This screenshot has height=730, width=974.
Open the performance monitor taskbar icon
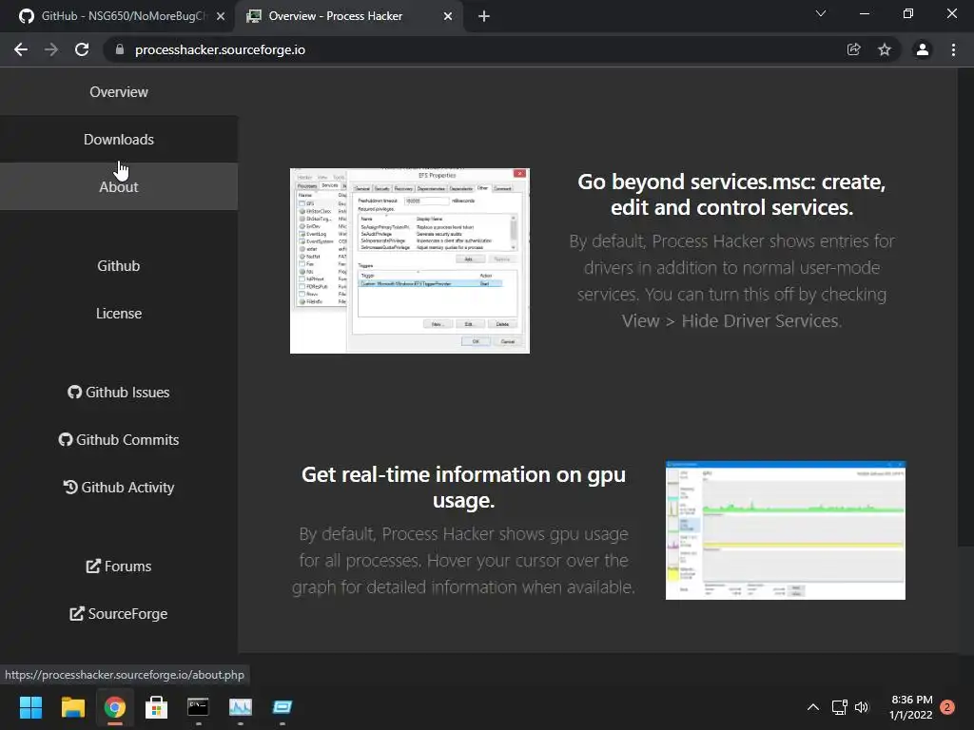[x=241, y=707]
